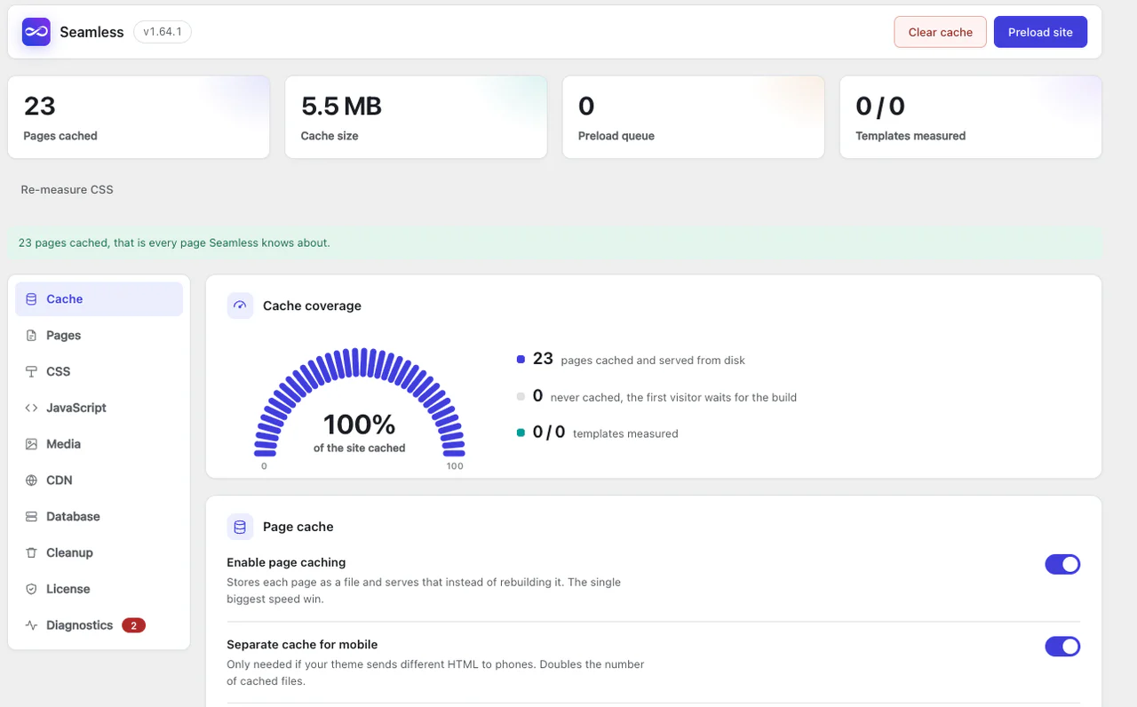Screen dimensions: 1137x707
Task: Click the Cache database icon in sidebar
Action: click(31, 299)
